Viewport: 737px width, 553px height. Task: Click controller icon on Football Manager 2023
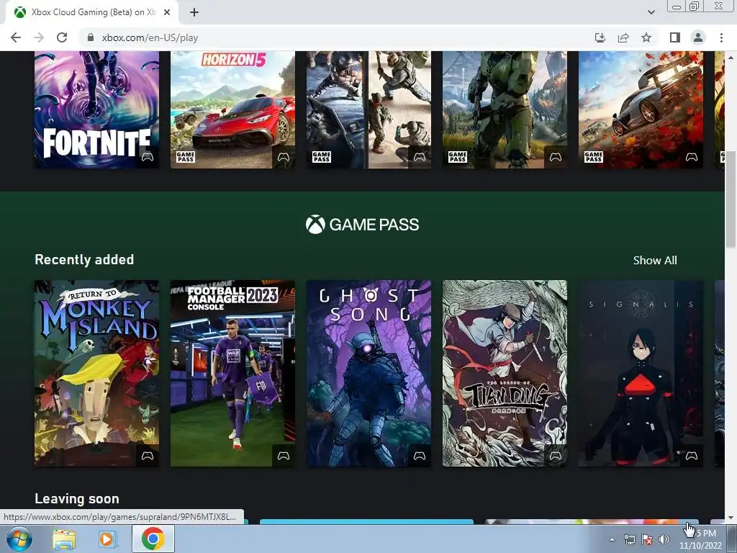point(284,456)
